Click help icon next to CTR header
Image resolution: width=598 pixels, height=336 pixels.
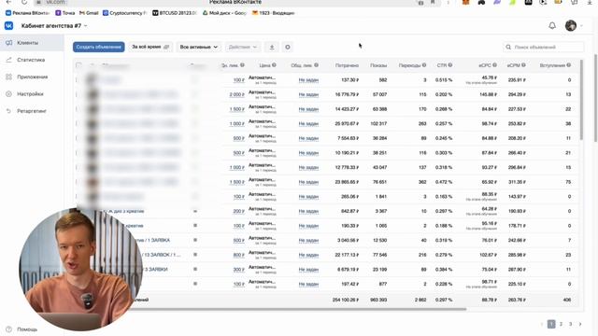pyautogui.click(x=450, y=65)
